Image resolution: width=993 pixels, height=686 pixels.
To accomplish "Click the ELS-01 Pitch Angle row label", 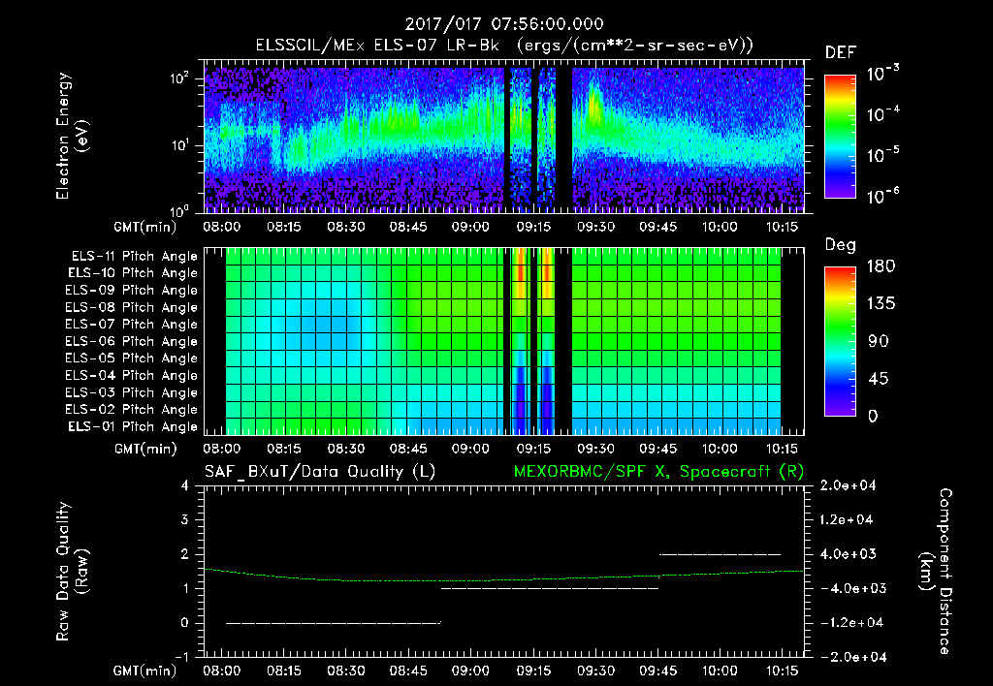I will [x=133, y=426].
